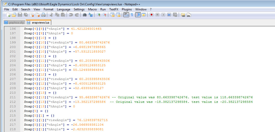Open the Window menu
Screen dimensions: 275x132
141,9
